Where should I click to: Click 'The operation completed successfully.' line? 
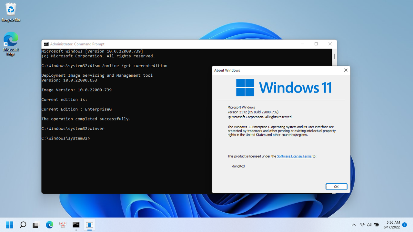[86, 119]
